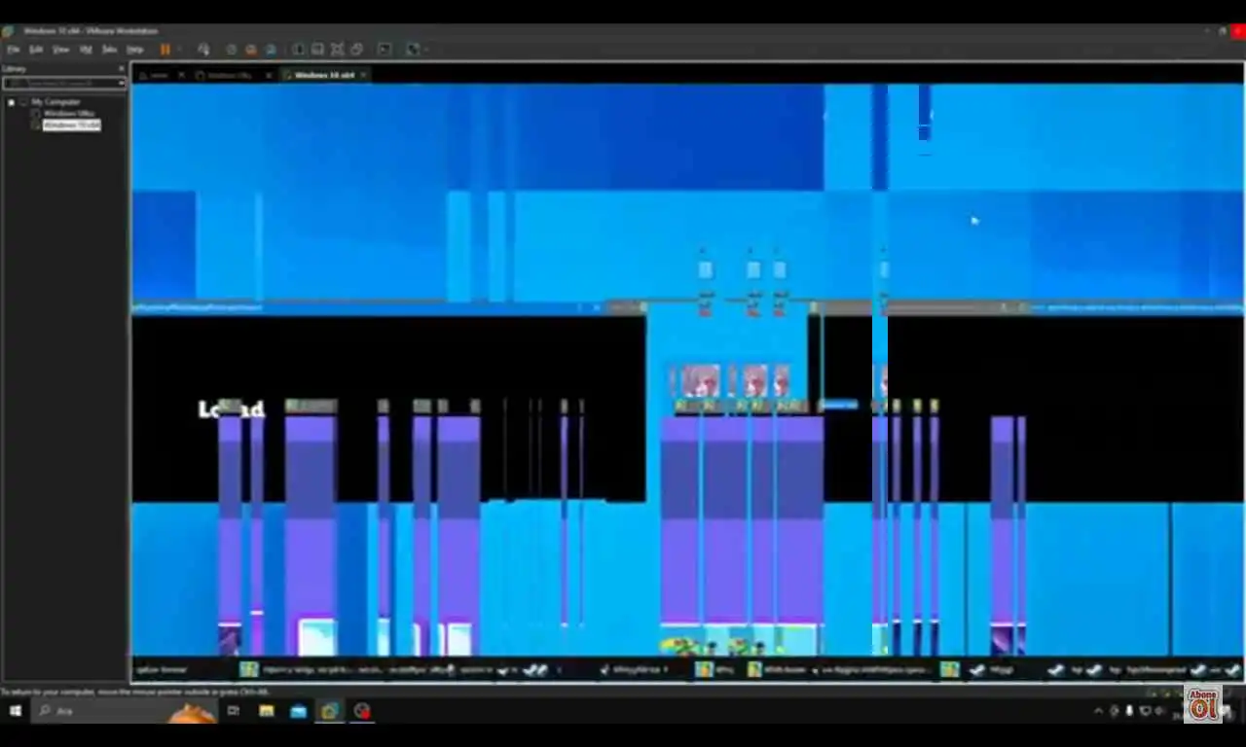Click the console view toolbar icon

click(x=385, y=49)
